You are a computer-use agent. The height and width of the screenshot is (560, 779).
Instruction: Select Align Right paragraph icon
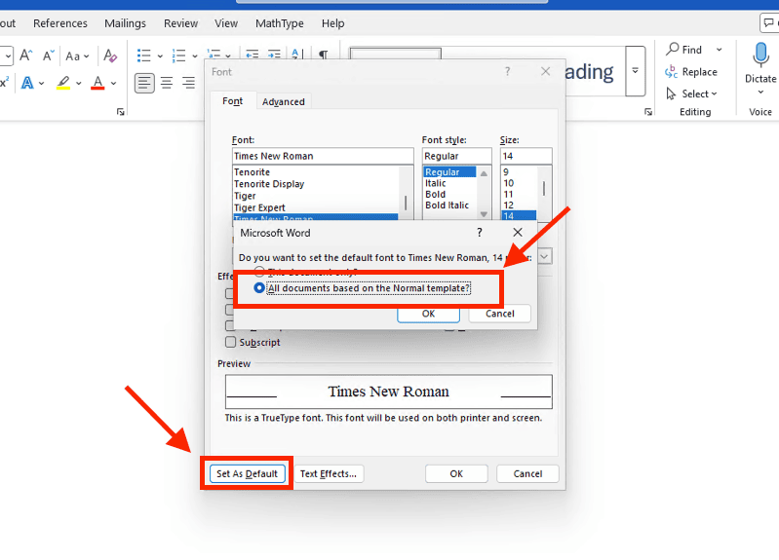click(188, 83)
